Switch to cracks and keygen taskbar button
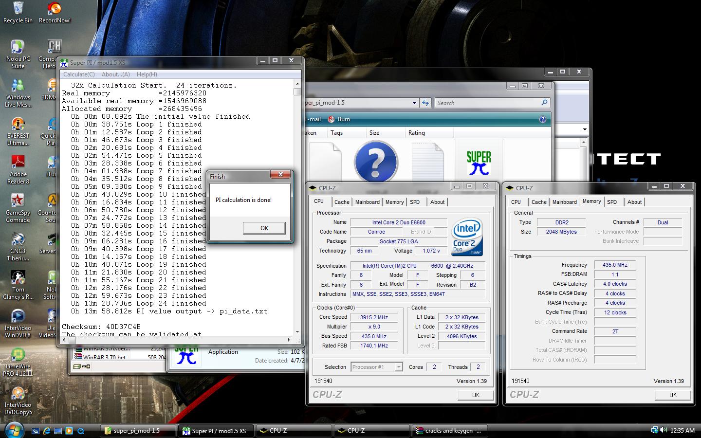Viewport: 701px width, 438px height. (449, 431)
